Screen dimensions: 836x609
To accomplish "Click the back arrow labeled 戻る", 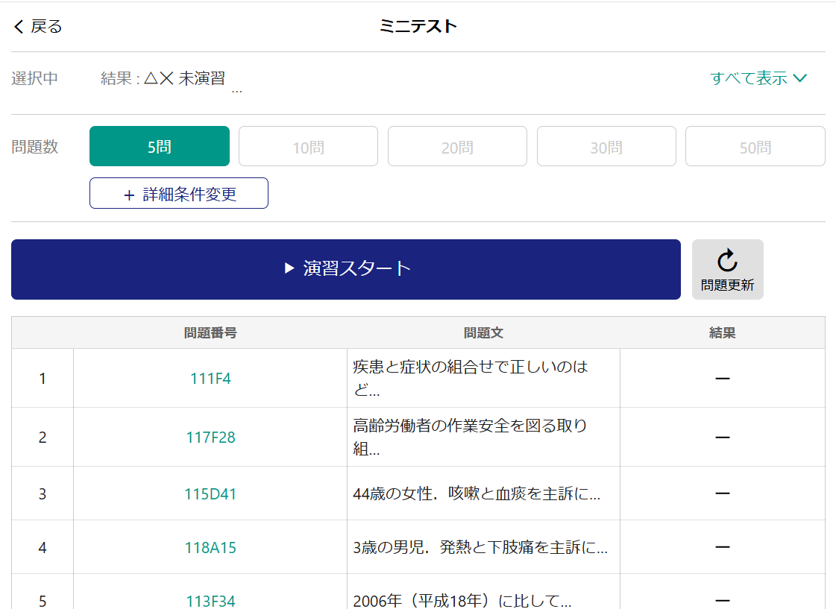I will point(37,27).
